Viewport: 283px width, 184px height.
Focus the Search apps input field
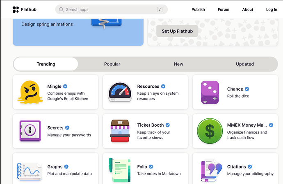[112, 9]
